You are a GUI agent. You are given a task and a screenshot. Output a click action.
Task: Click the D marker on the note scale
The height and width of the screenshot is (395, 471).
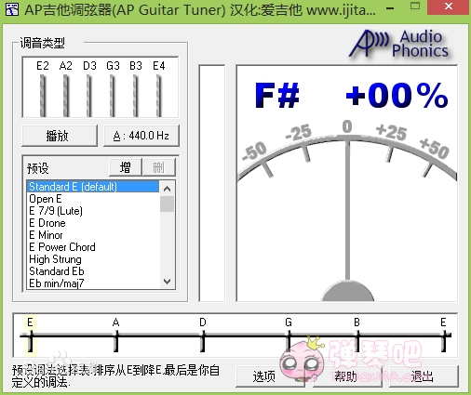(x=203, y=336)
